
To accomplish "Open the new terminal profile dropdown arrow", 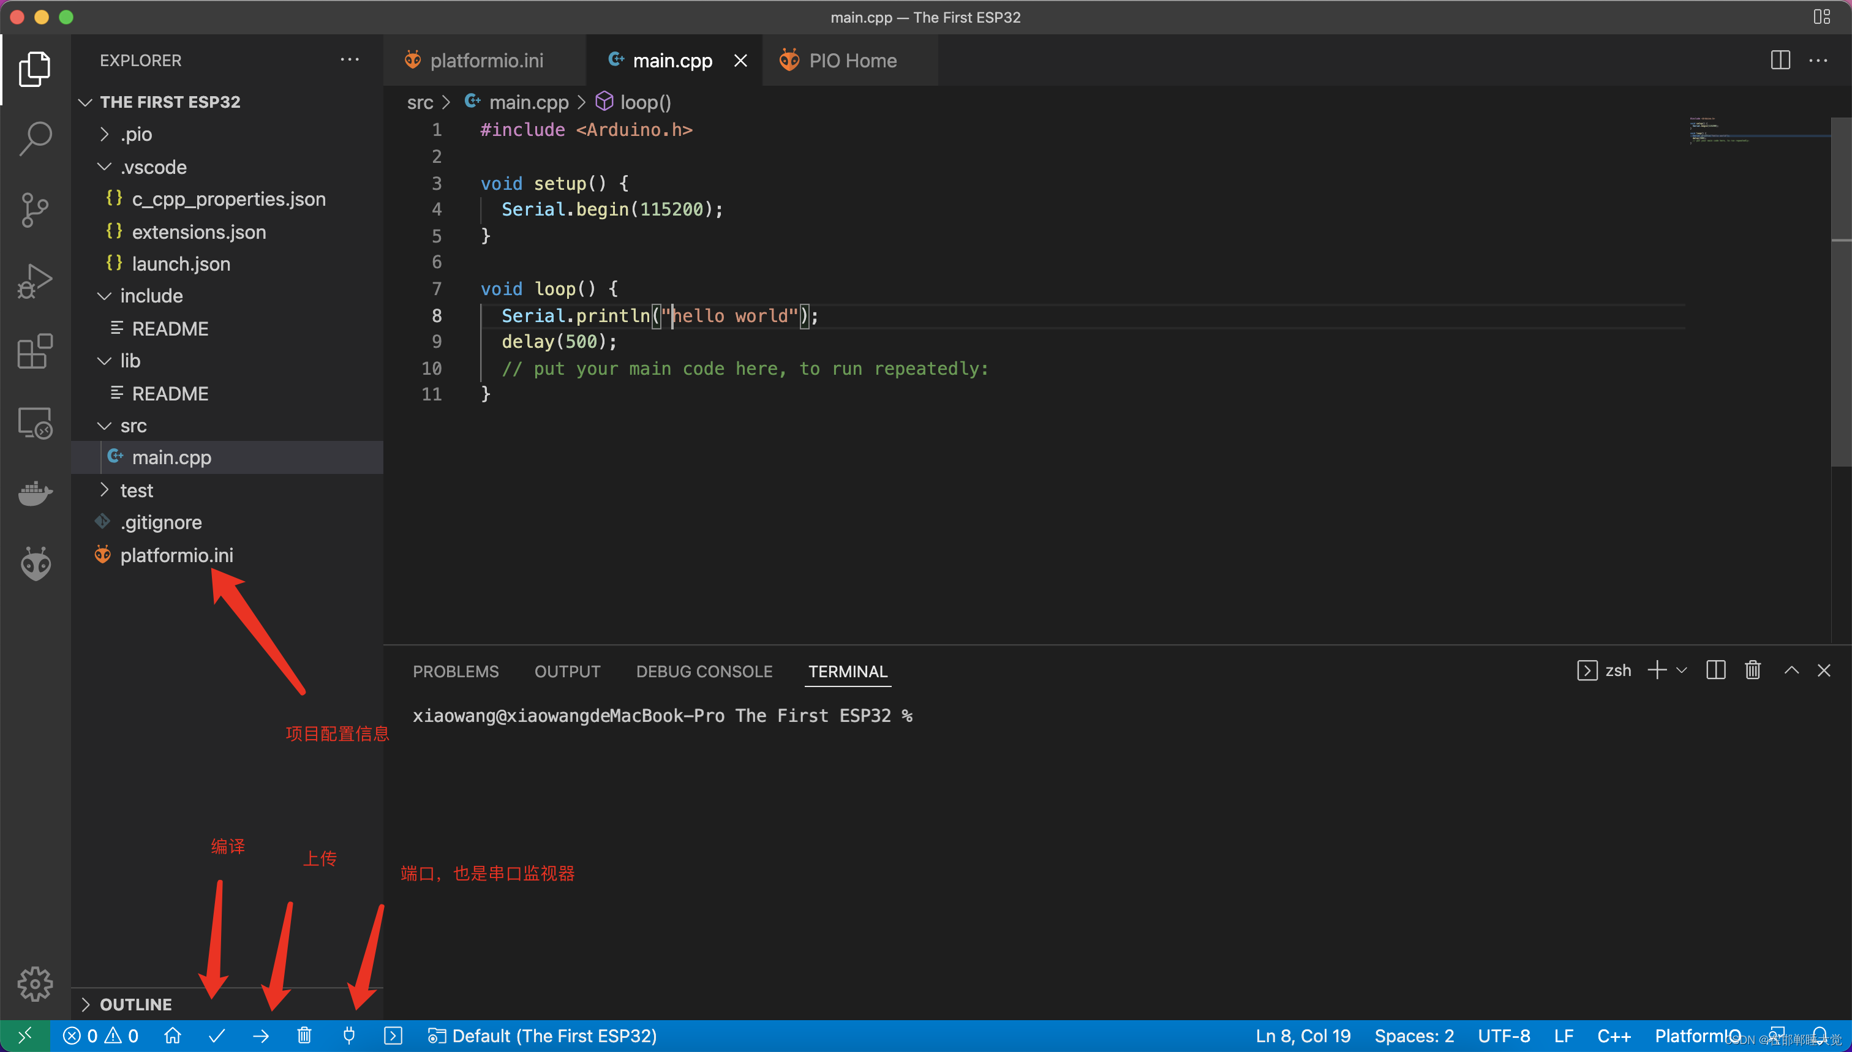I will tap(1682, 671).
